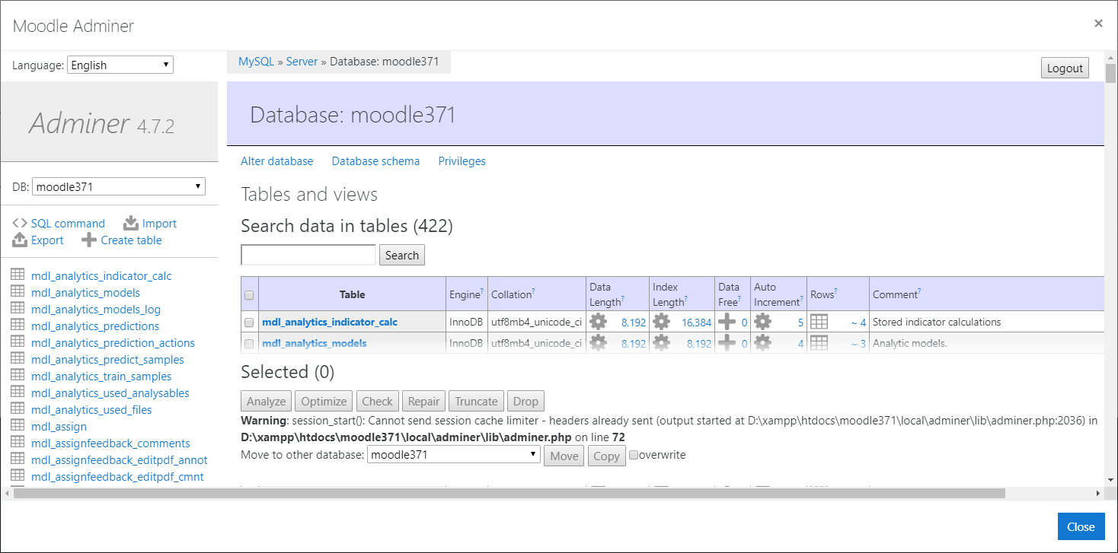Enable the overwrite checkbox
1118x553 pixels.
pos(634,455)
